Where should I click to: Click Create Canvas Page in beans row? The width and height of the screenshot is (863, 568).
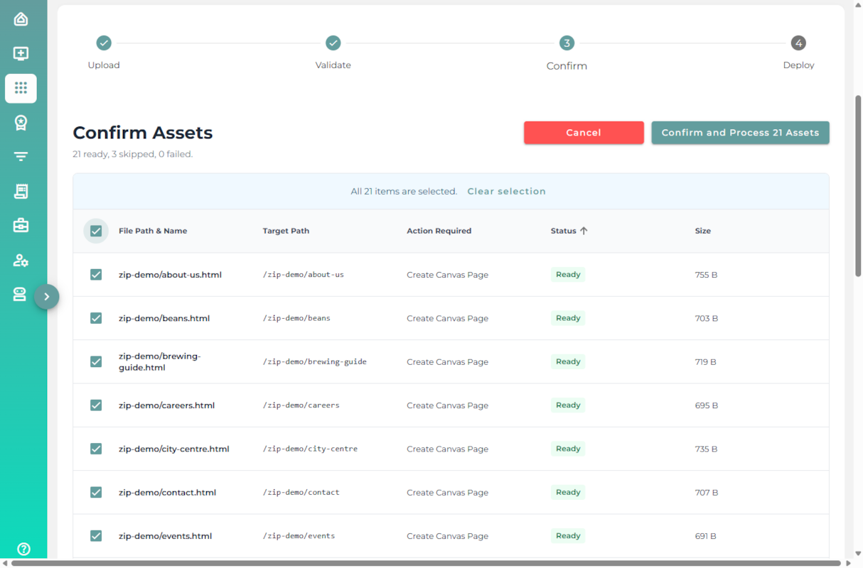[x=447, y=318]
